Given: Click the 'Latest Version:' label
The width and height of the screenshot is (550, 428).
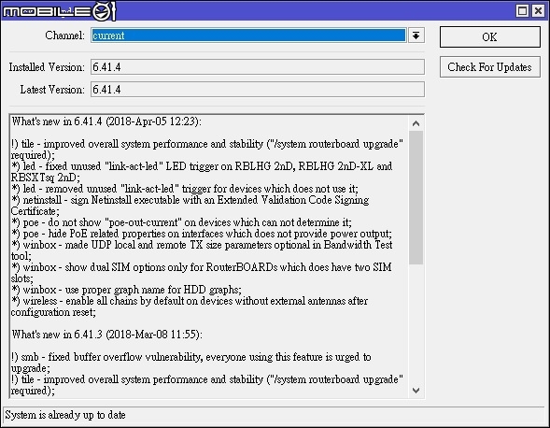Looking at the screenshot, I should pyautogui.click(x=52, y=89).
